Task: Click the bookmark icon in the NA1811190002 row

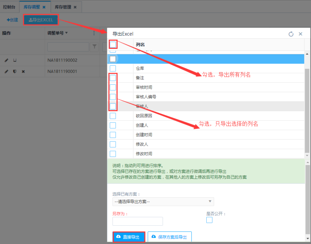Action: tap(15, 60)
